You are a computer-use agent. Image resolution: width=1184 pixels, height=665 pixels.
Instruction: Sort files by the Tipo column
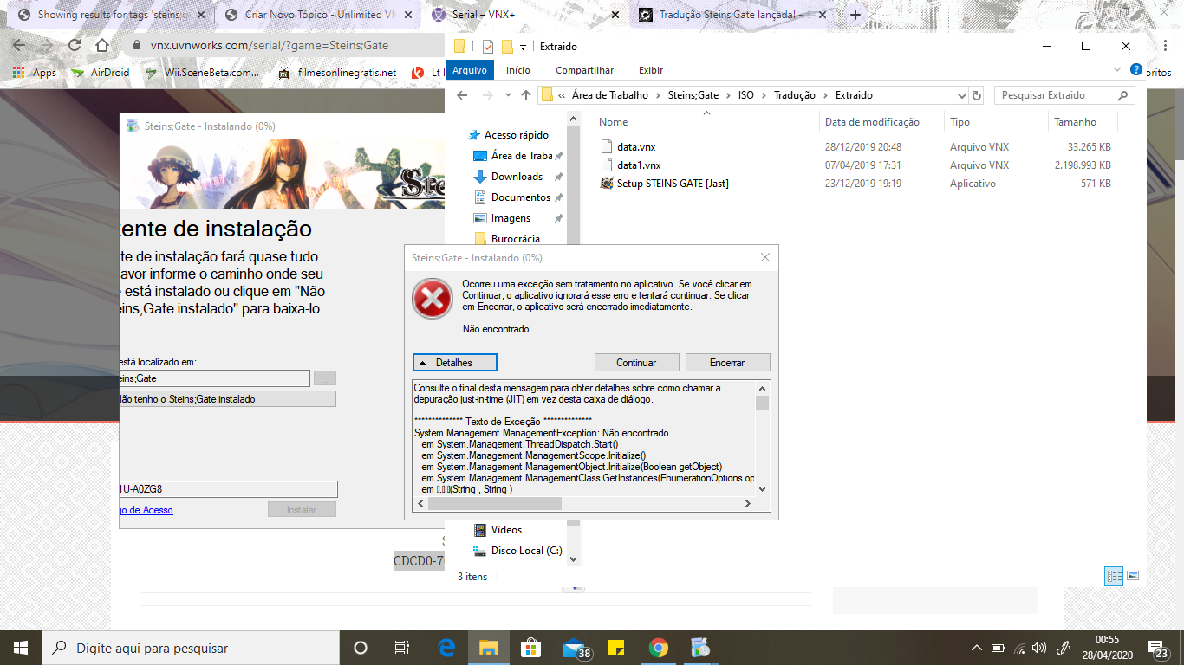(960, 122)
